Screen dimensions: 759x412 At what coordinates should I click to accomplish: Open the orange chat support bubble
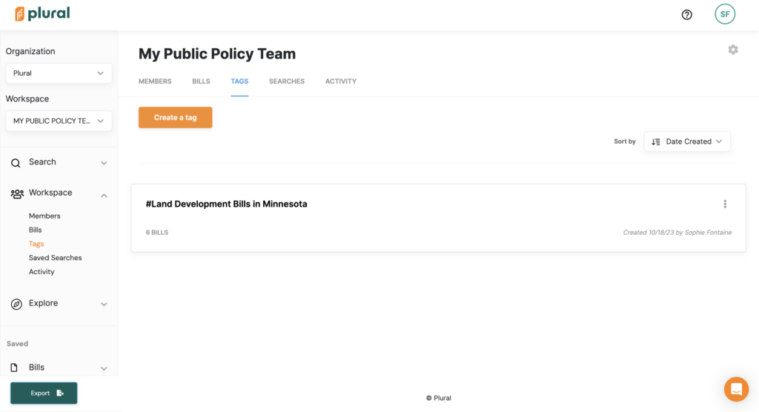(735, 388)
